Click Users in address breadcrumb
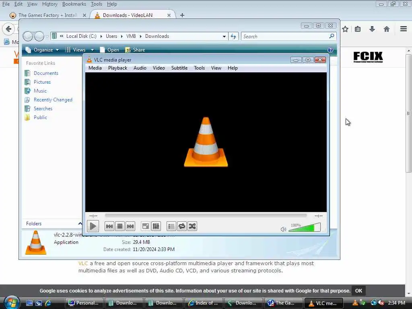Image resolution: width=412 pixels, height=309 pixels. tap(111, 36)
